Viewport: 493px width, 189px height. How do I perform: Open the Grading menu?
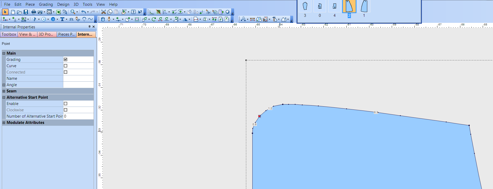pyautogui.click(x=46, y=4)
